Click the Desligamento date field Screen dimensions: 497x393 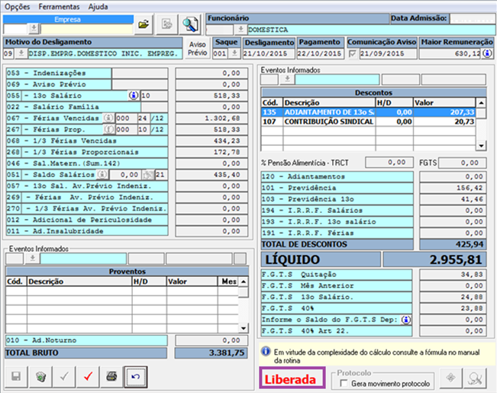click(269, 53)
